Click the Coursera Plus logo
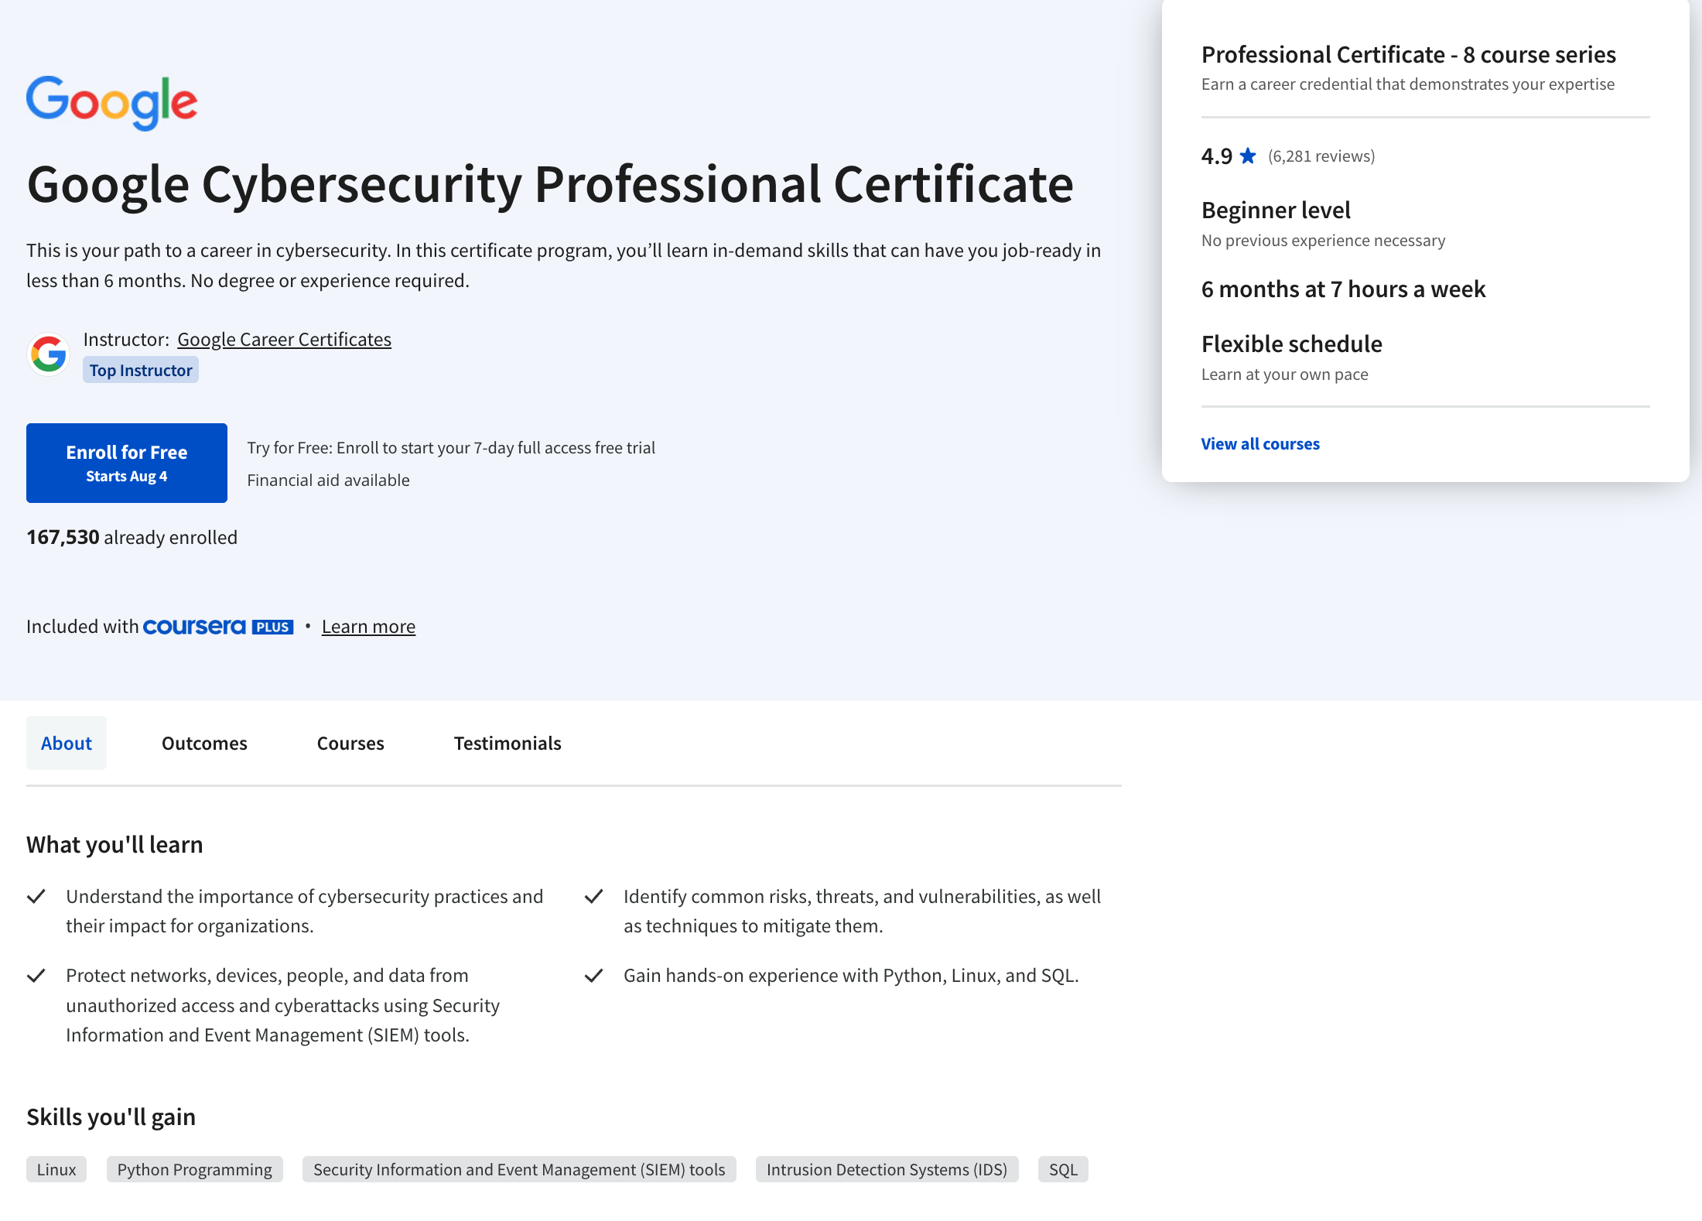Image resolution: width=1702 pixels, height=1221 pixels. tap(217, 627)
